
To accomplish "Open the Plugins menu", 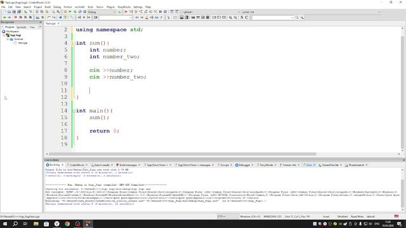I will (x=110, y=7).
